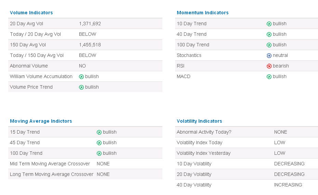This screenshot has height=195, width=318.
Task: Select the value 1,371,692
Action: click(90, 24)
